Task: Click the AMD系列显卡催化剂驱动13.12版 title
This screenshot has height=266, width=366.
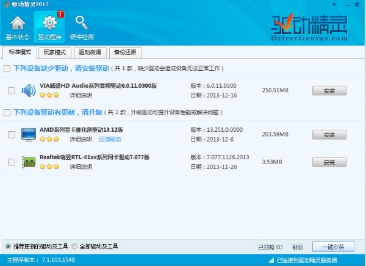Action: [x=81, y=129]
